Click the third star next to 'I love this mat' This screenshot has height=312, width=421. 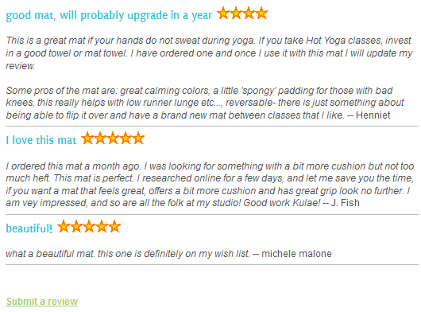coord(113,138)
